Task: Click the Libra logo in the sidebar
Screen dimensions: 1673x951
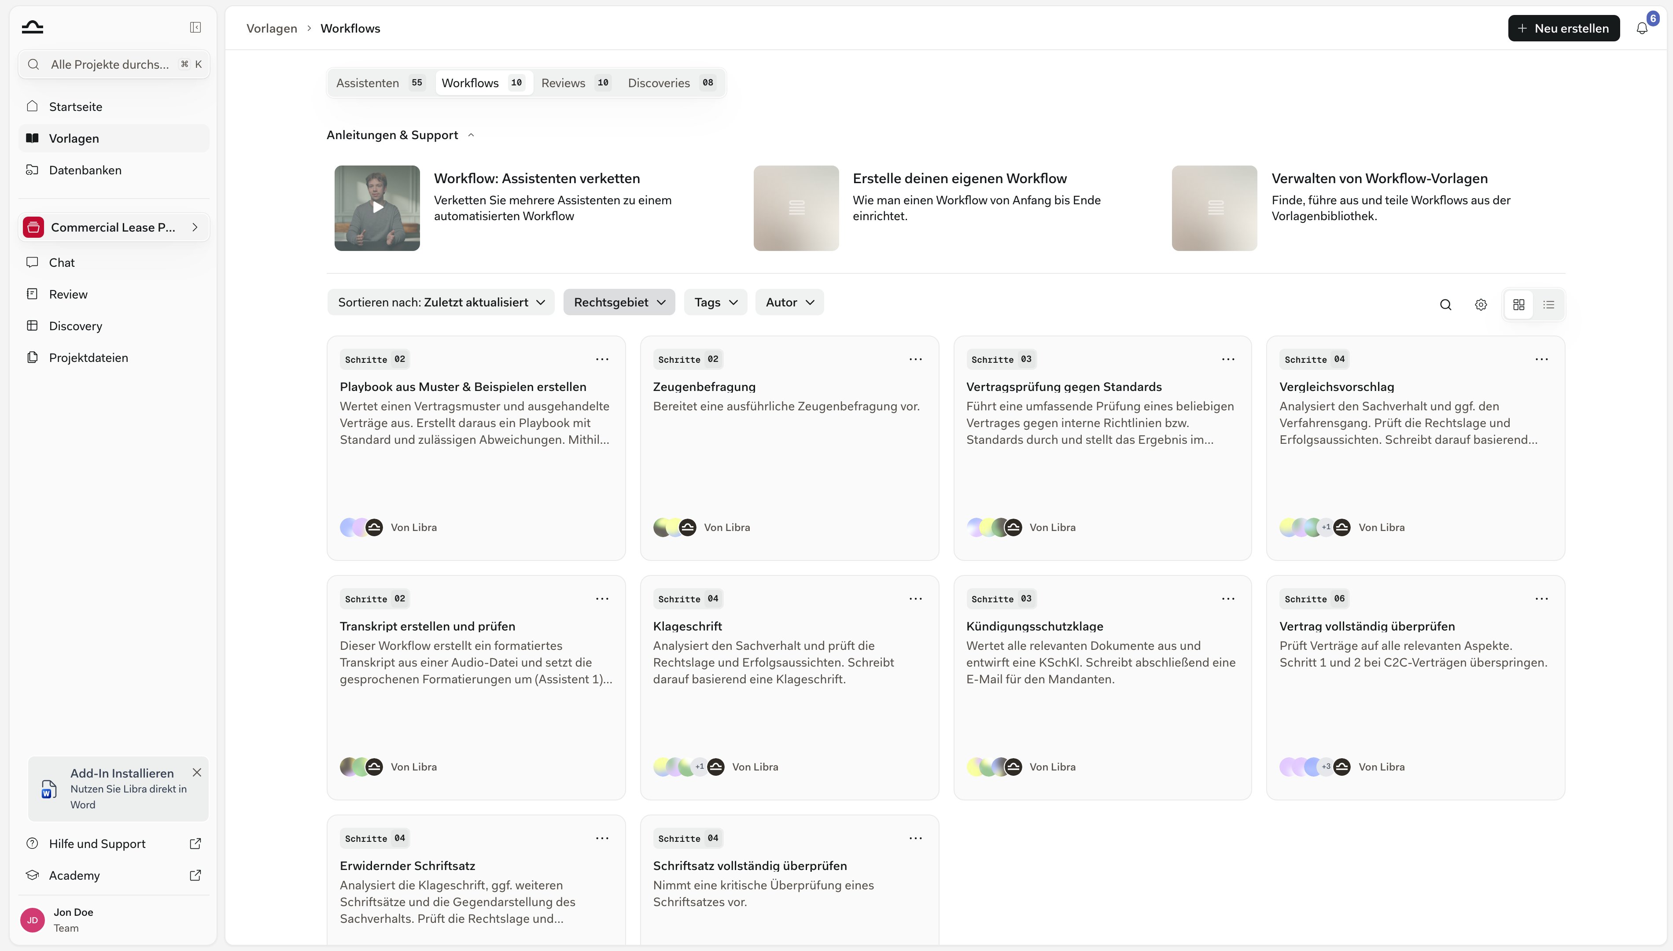Action: 32,27
